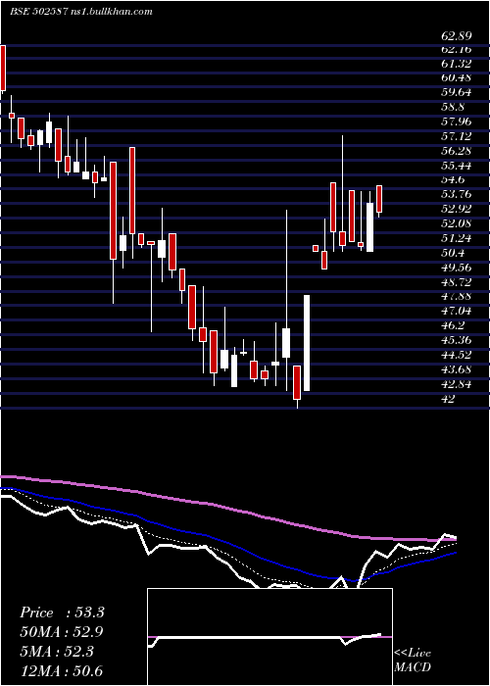Click the 57.96 price axis label
The height and width of the screenshot is (686, 490).
(x=456, y=122)
